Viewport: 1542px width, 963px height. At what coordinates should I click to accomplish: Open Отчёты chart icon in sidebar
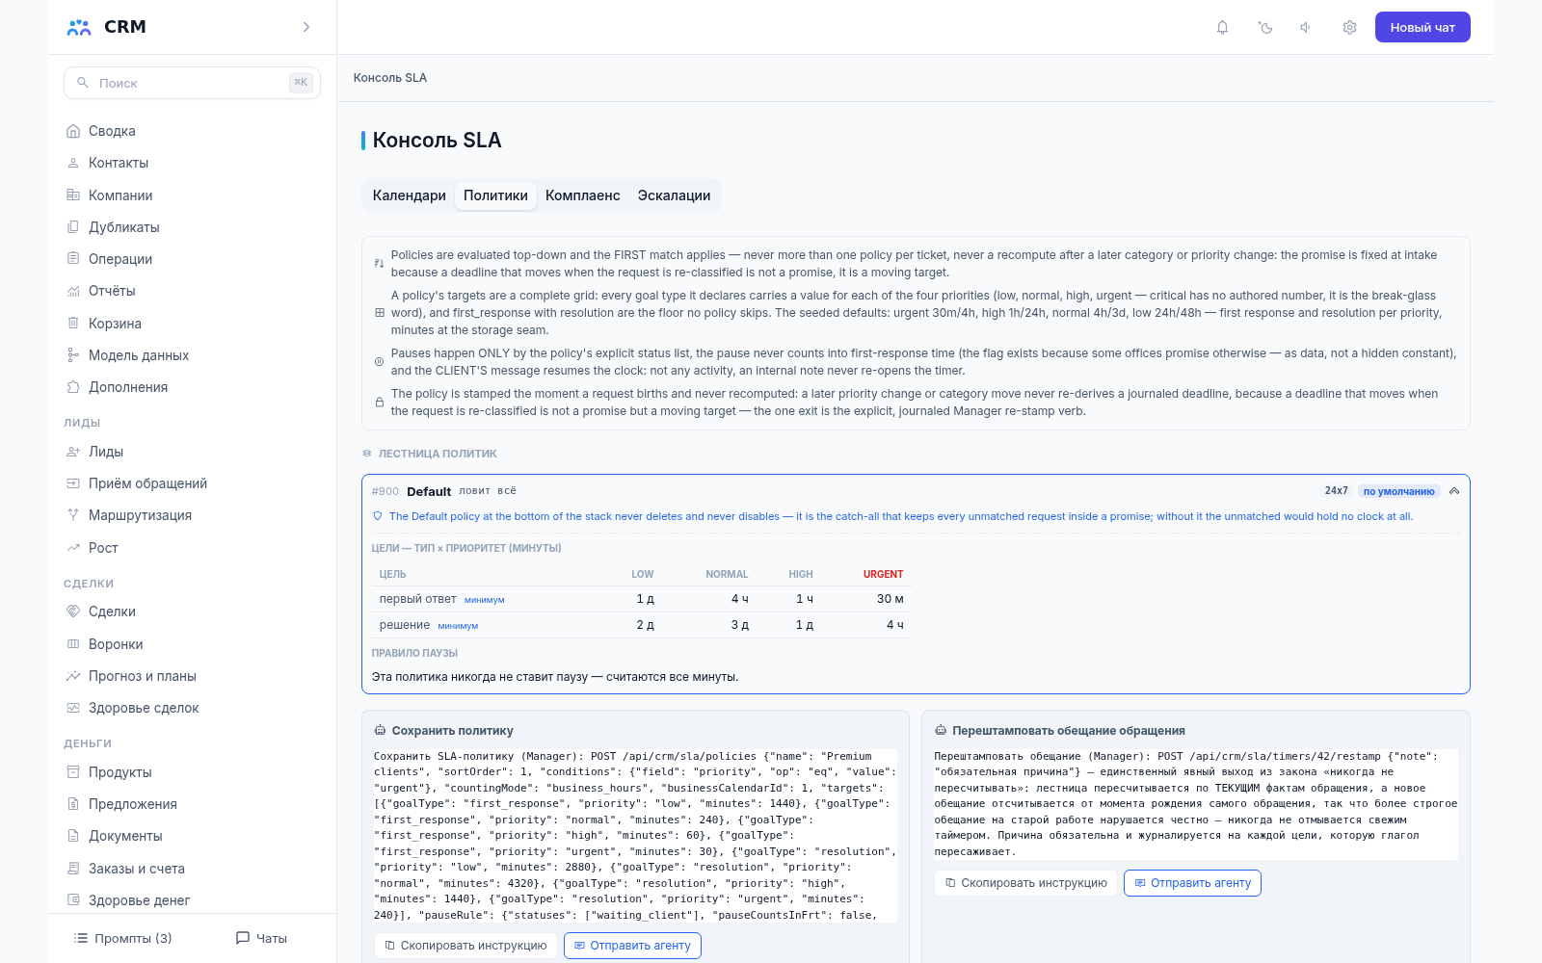point(73,291)
